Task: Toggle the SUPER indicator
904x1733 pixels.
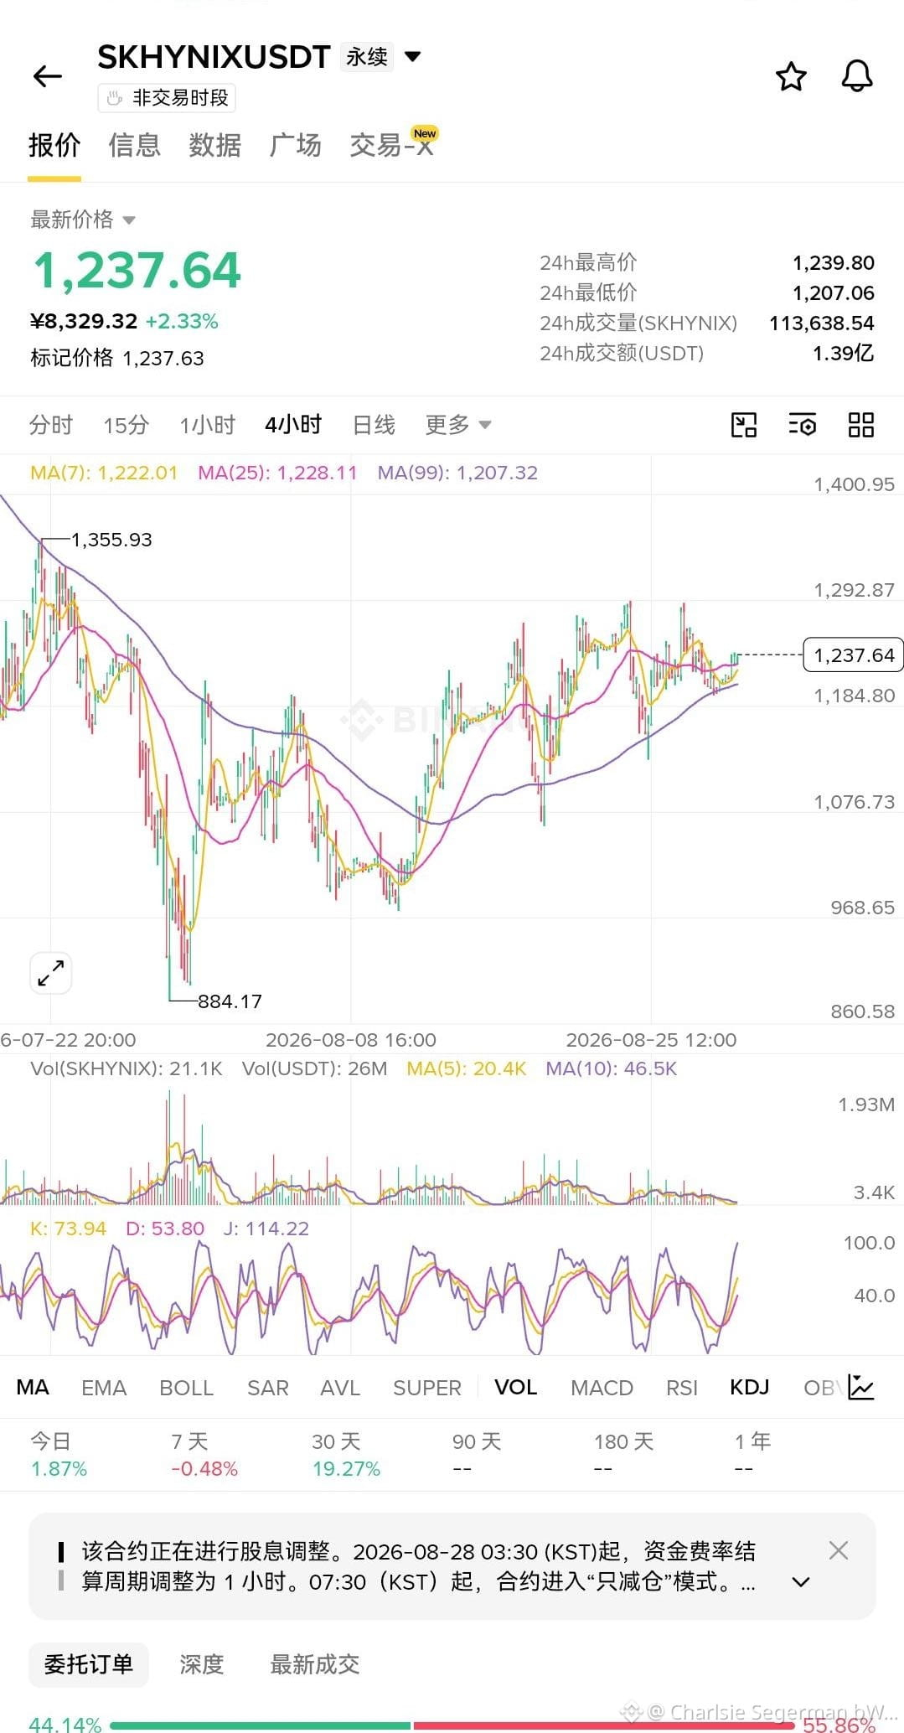Action: tap(426, 1388)
